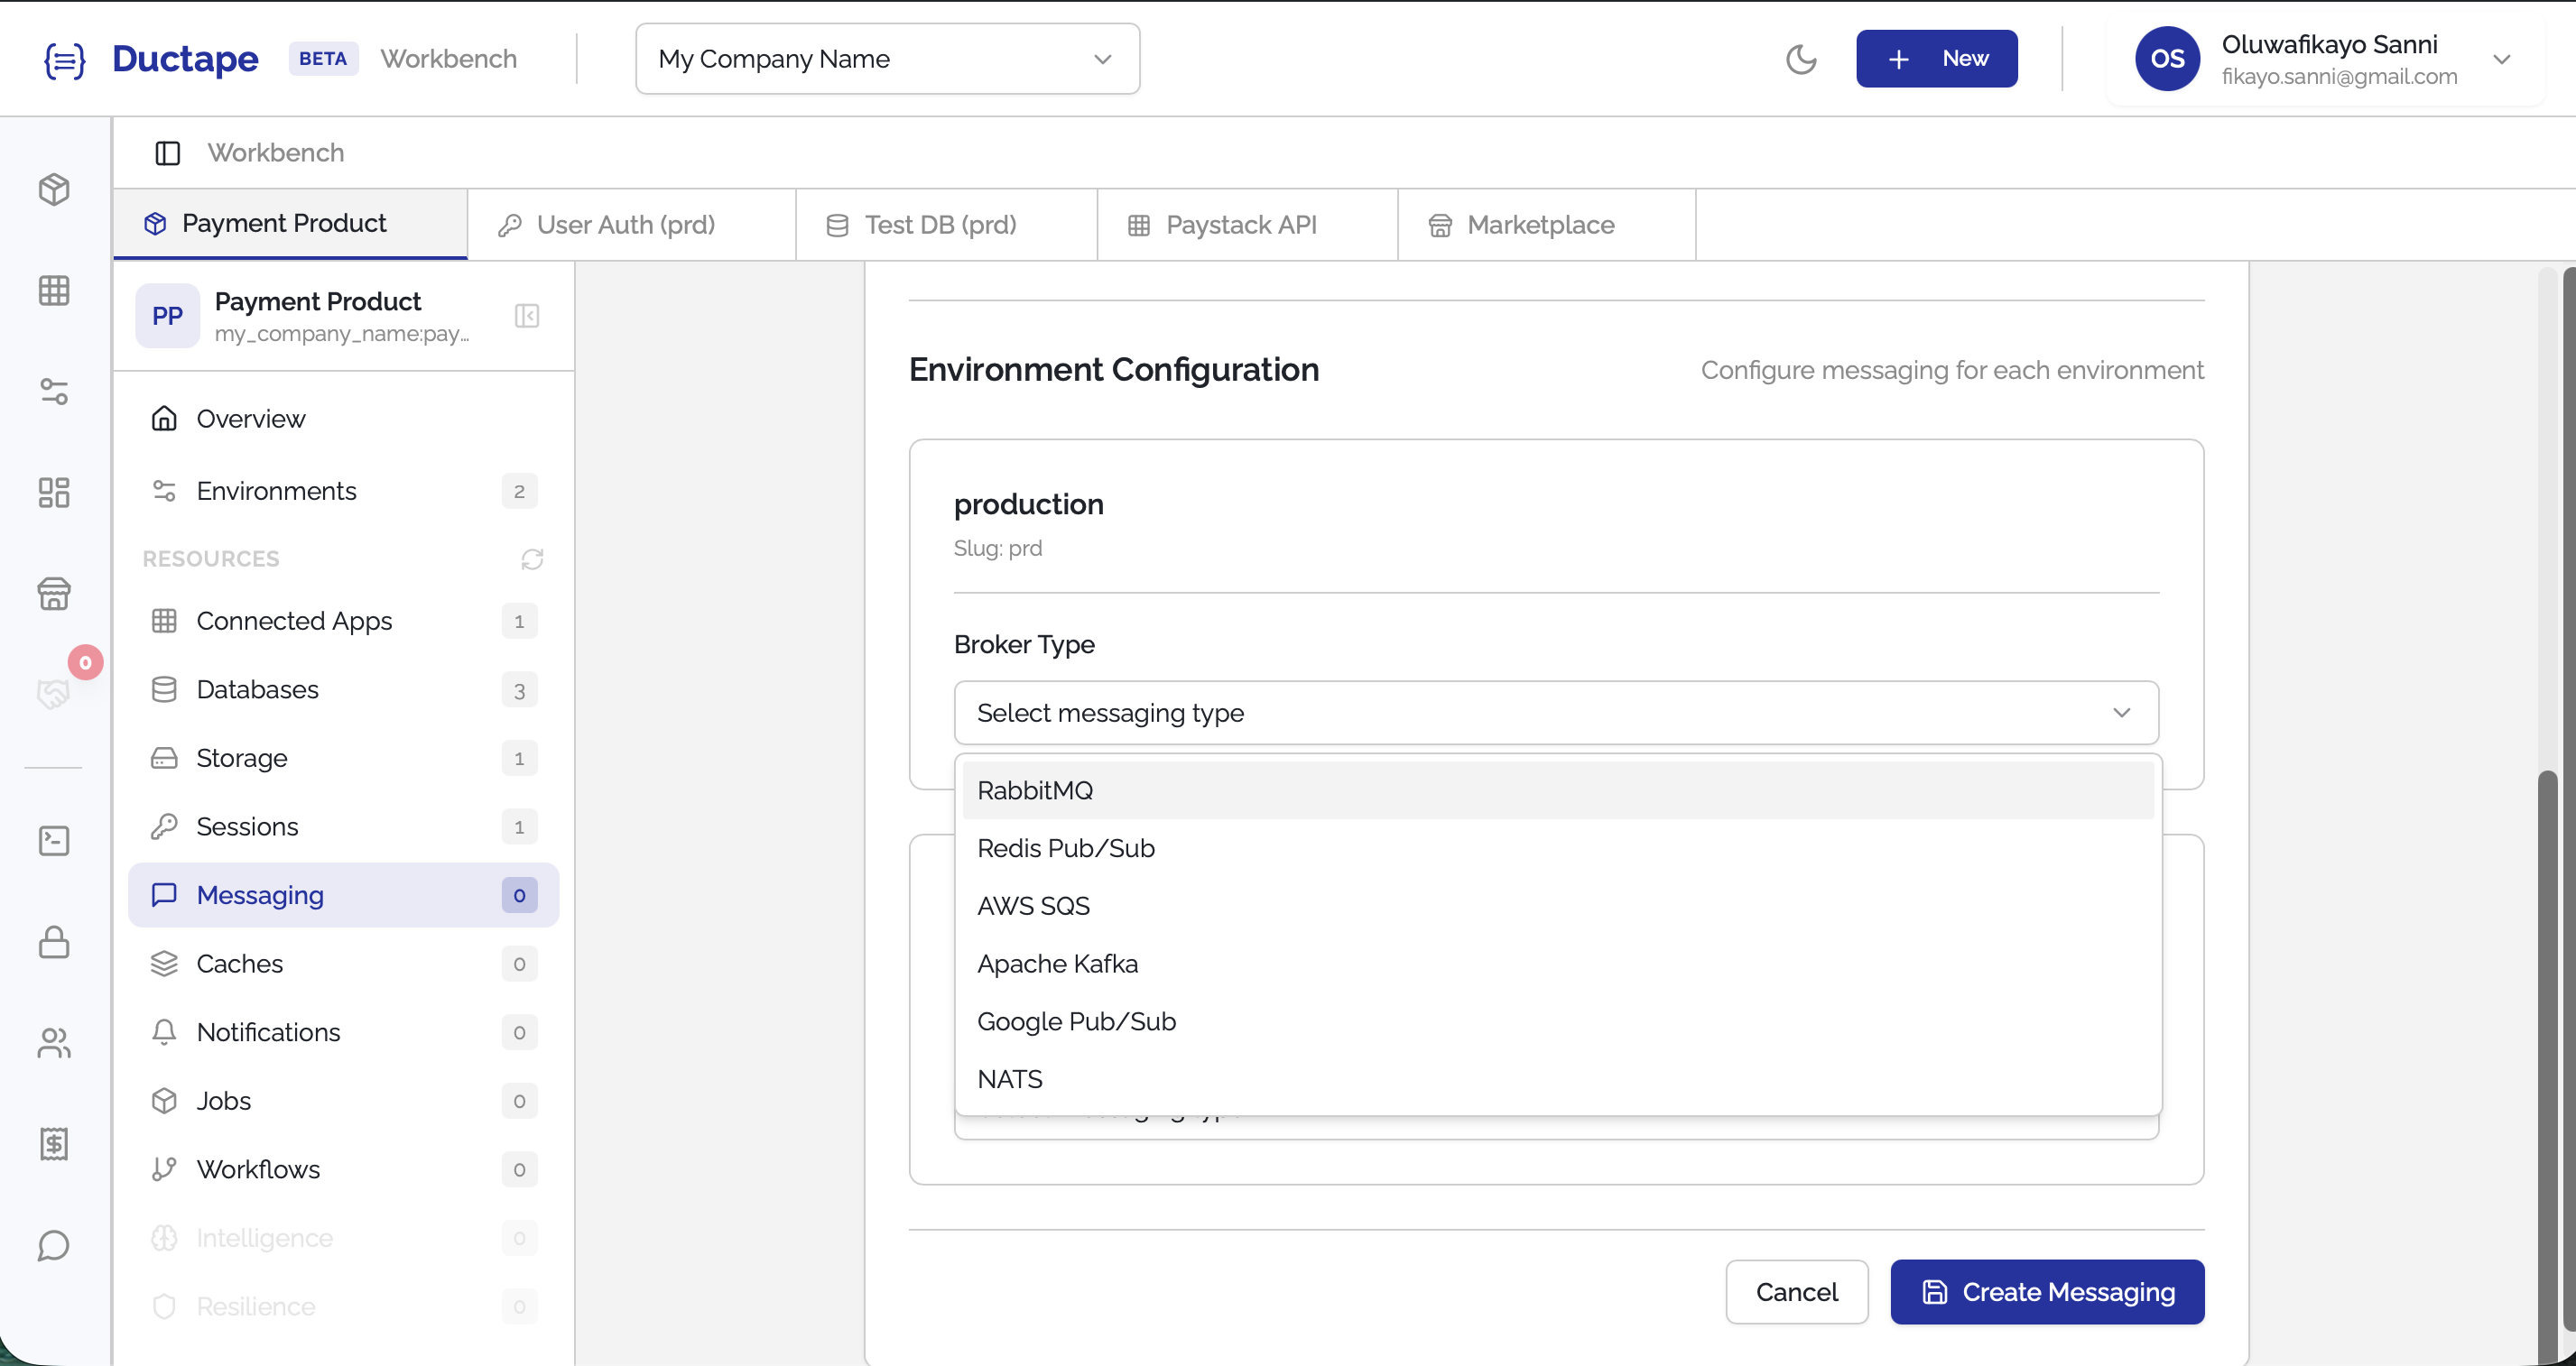Toggle dark mode with the moon icon

pos(1801,59)
